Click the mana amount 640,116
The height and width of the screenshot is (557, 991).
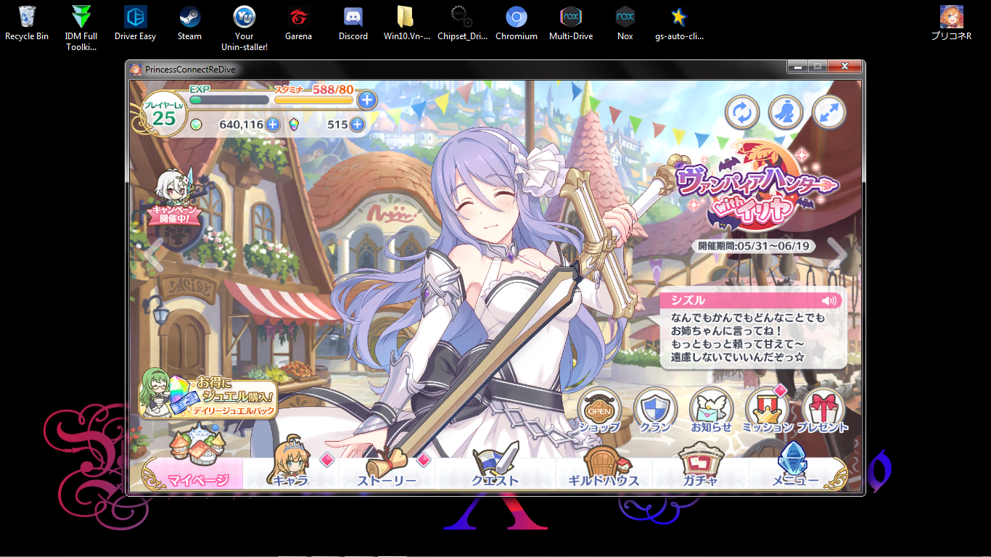[x=241, y=125]
